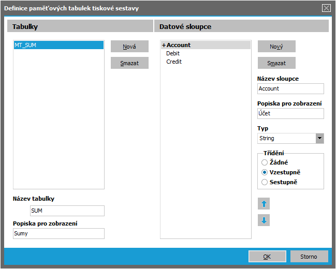Close the dialog with the X icon
The width and height of the screenshot is (336, 269).
[326, 8]
